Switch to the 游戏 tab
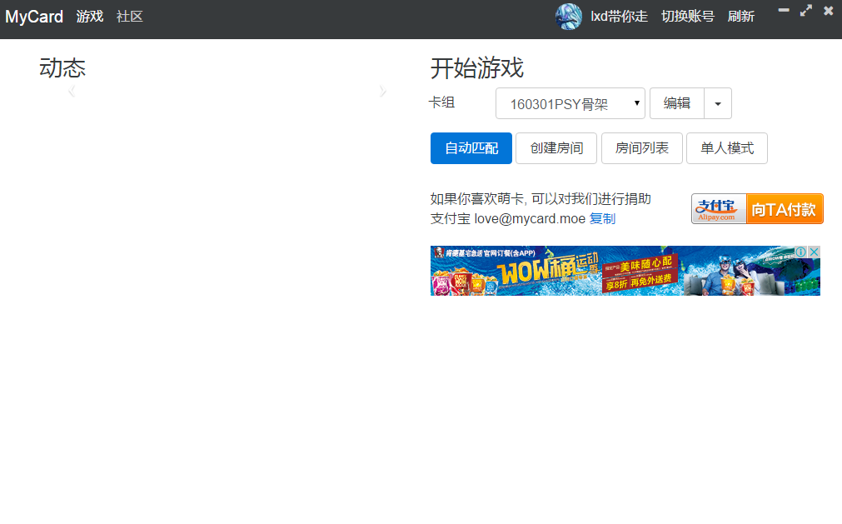Screen dimensions: 842x524 [x=90, y=16]
